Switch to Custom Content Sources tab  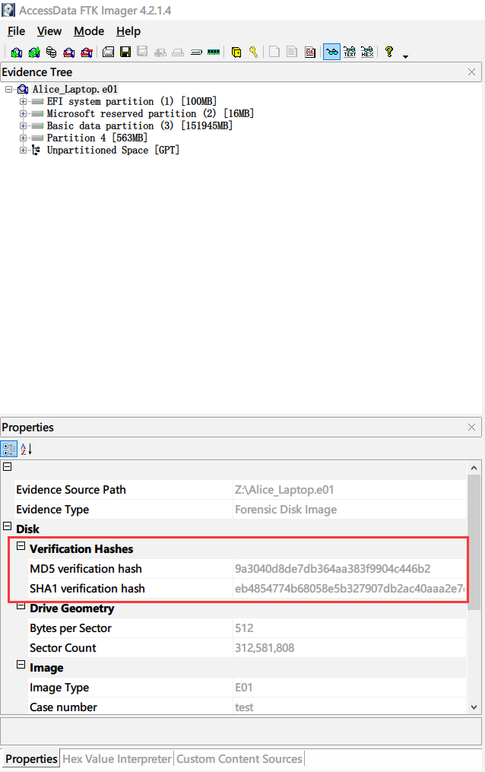click(239, 759)
